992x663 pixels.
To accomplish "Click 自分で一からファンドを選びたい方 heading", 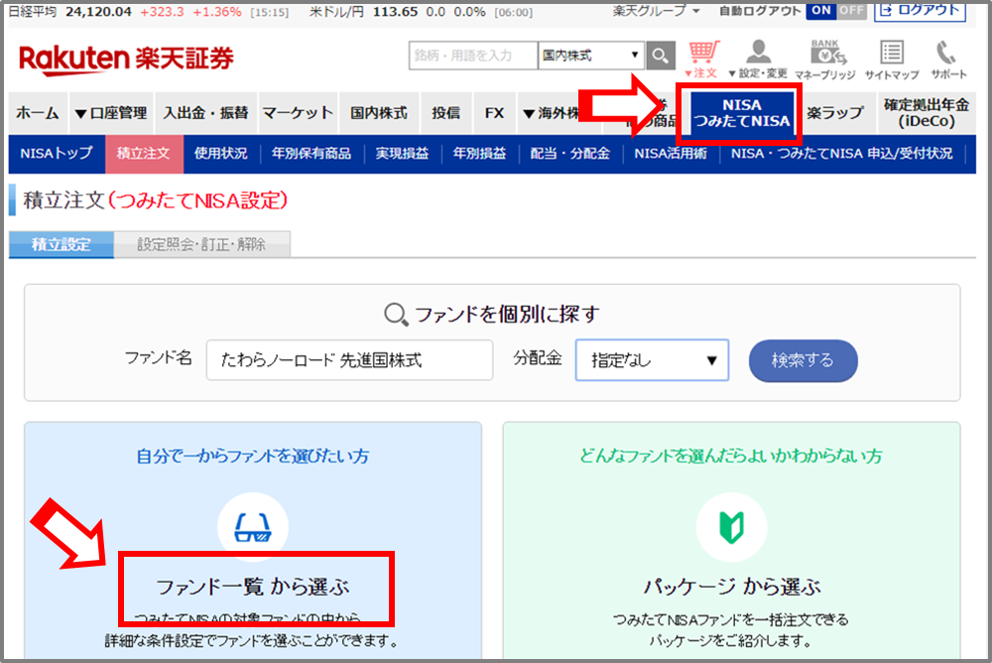I will point(253,456).
